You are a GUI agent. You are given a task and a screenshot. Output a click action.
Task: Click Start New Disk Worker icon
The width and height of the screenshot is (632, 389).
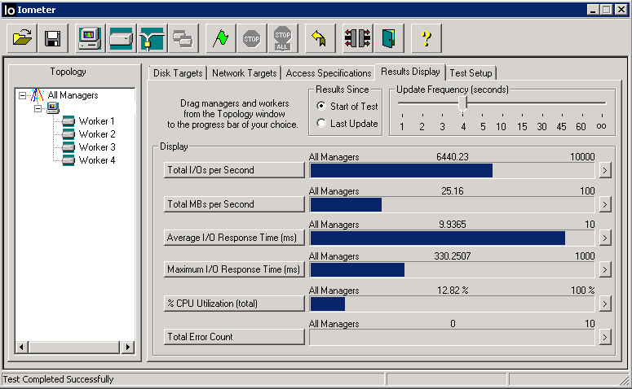[122, 38]
